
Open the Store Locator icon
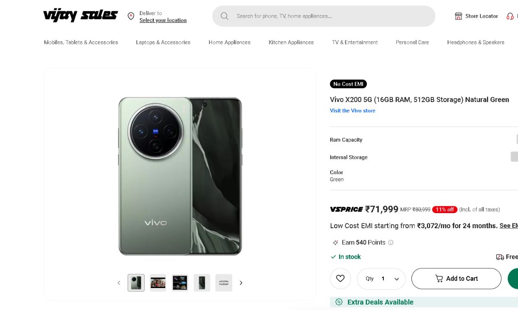click(x=458, y=16)
